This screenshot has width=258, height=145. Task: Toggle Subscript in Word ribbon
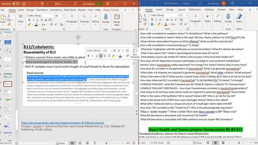172,20
